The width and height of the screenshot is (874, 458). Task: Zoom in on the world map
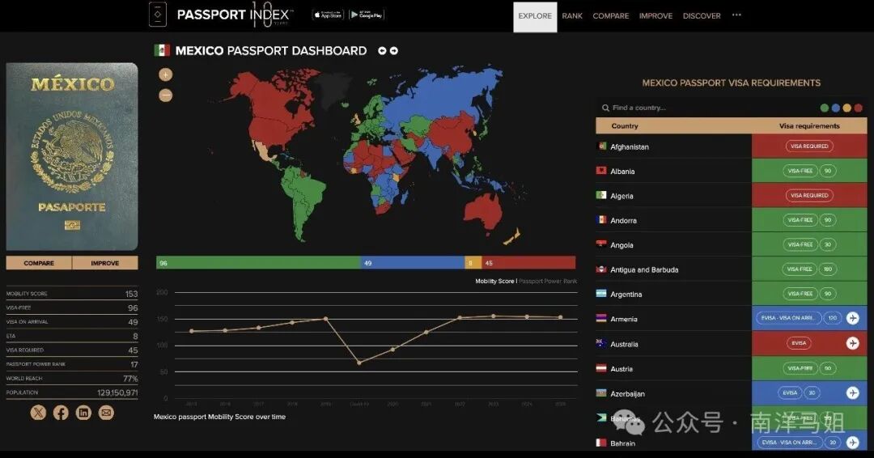pyautogui.click(x=166, y=74)
